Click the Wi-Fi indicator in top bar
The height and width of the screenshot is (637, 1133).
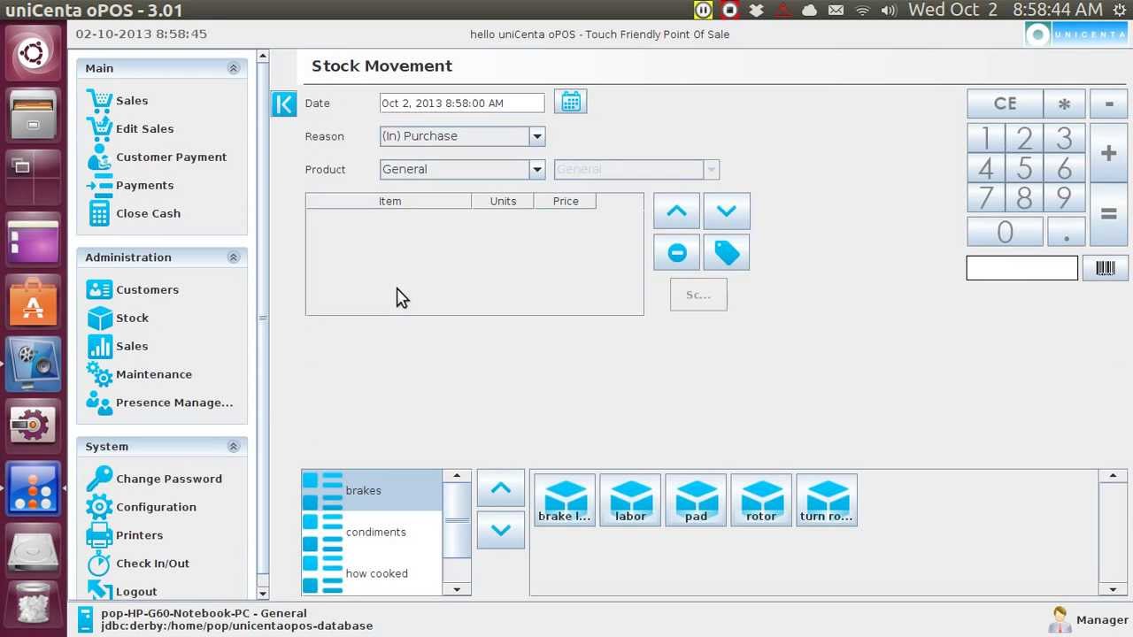[x=862, y=11]
